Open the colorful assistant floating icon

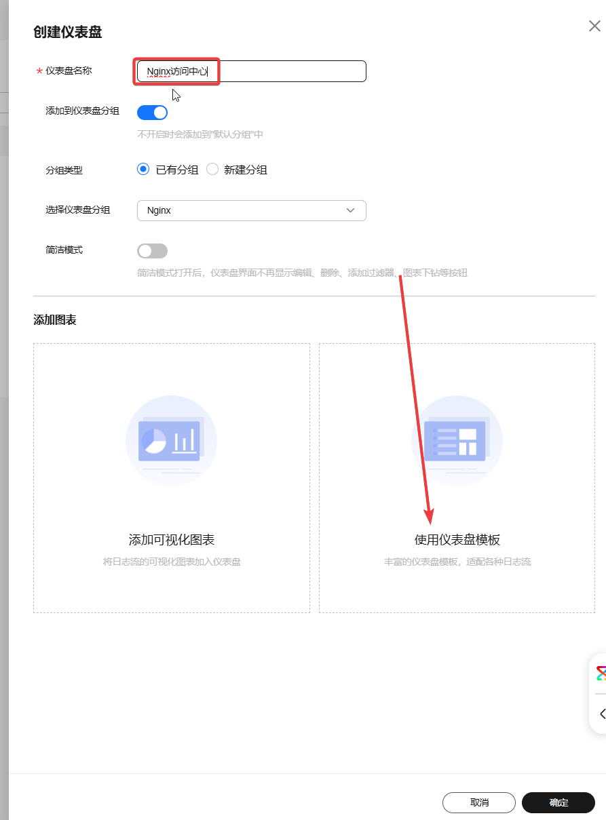(x=601, y=673)
